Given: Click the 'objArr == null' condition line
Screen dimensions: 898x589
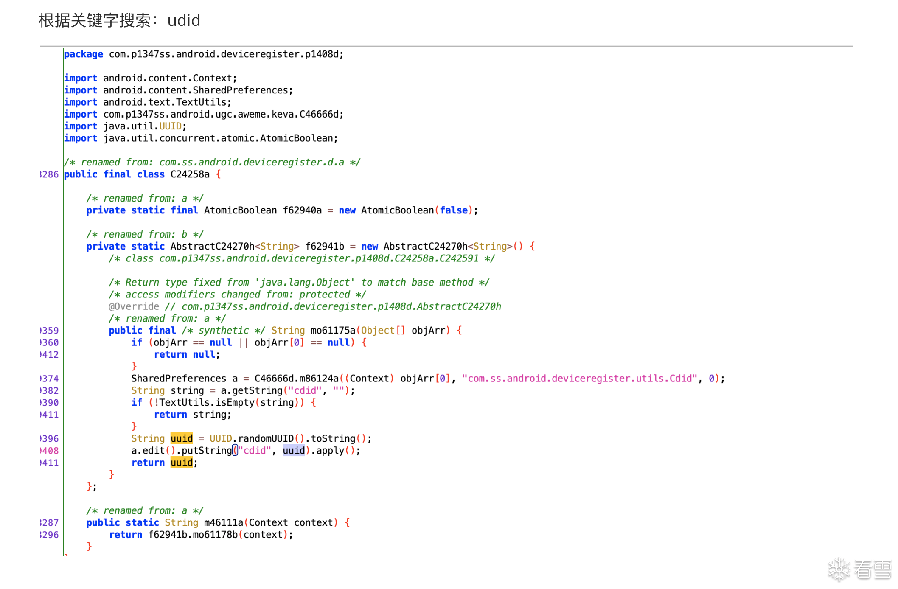Looking at the screenshot, I should click(249, 342).
